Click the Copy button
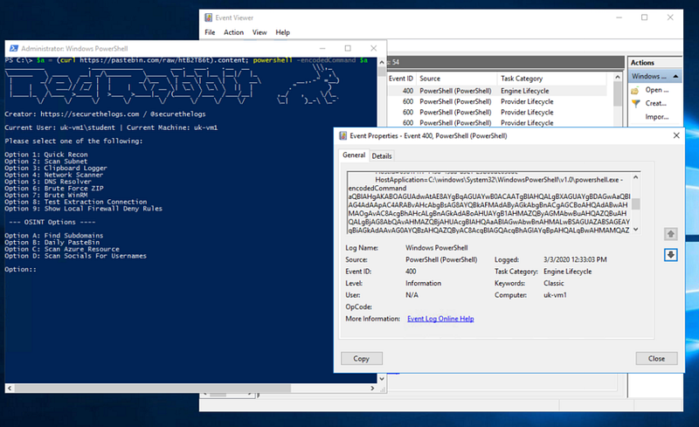The height and width of the screenshot is (427, 699). tap(362, 358)
